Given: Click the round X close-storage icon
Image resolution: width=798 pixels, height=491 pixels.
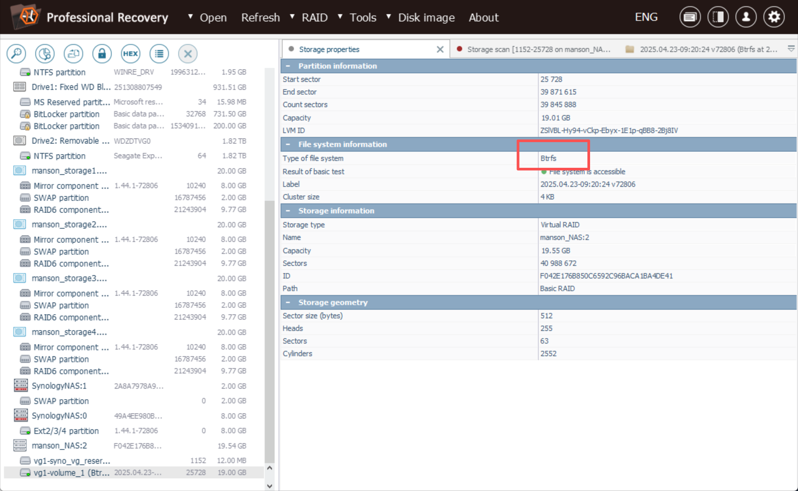Looking at the screenshot, I should point(188,54).
